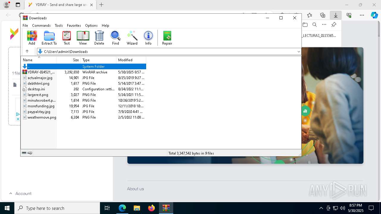The width and height of the screenshot is (381, 214).
Task: Open Copilot icon in Edge
Action: [374, 15]
